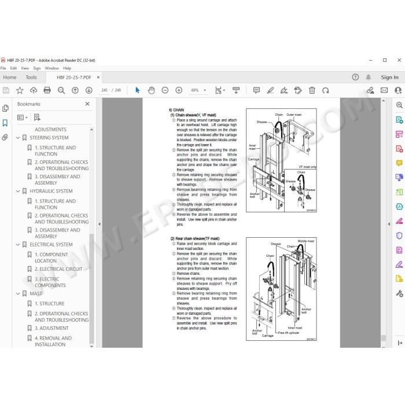
Task: Collapse the STEERING SYSTEM bookmark
Action: (x=18, y=138)
